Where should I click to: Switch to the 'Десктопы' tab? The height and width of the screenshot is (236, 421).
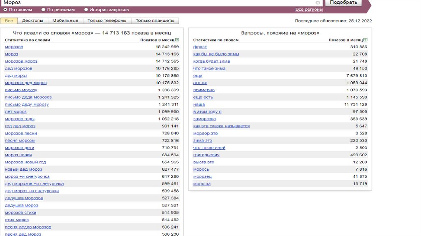click(32, 21)
